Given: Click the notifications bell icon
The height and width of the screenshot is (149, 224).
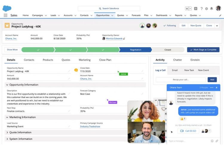Looking at the screenshot, I should click(x=212, y=9).
